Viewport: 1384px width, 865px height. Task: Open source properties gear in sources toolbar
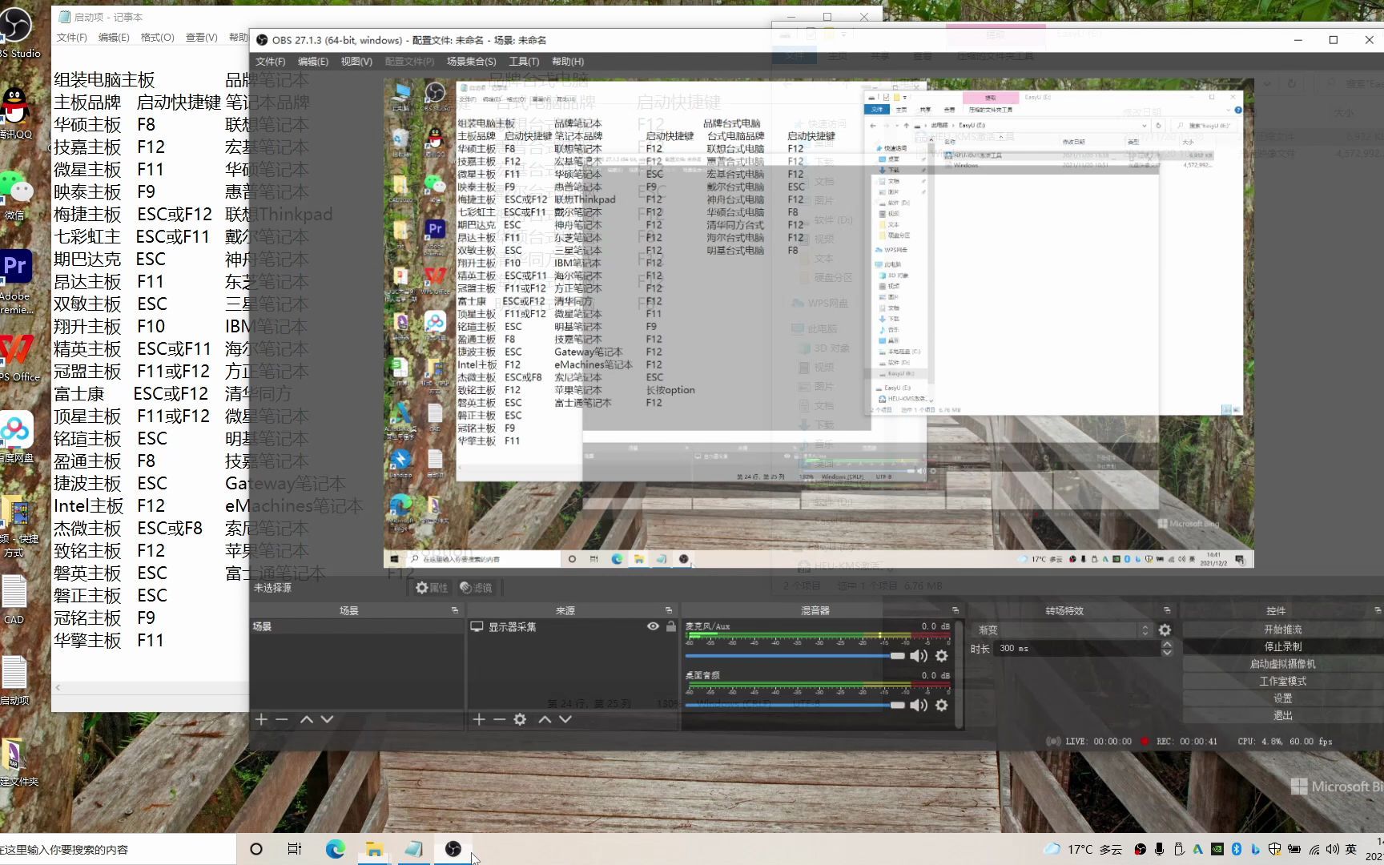tap(520, 719)
